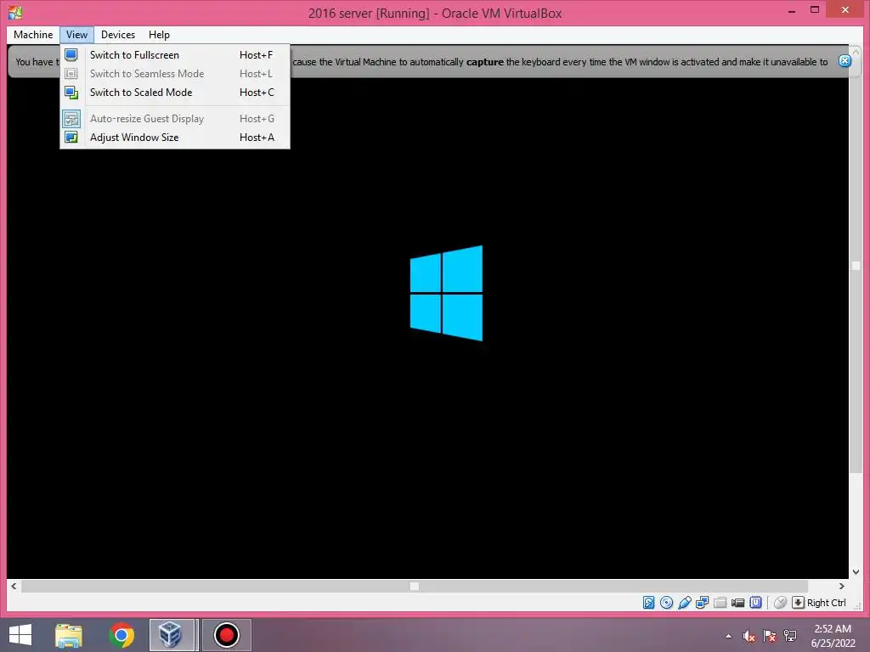This screenshot has height=652, width=870.
Task: Choose Switch to Scaled Mode
Action: 175,92
